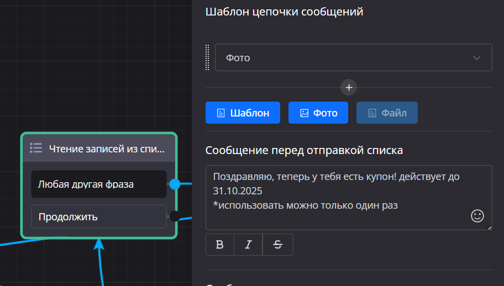Click the incoming arrowhead below the node
504x286 pixels.
pos(99,244)
